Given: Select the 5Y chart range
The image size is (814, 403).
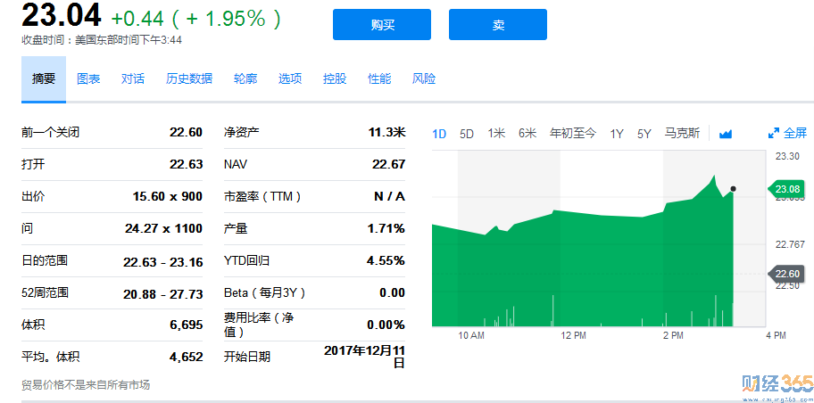Looking at the screenshot, I should point(644,134).
